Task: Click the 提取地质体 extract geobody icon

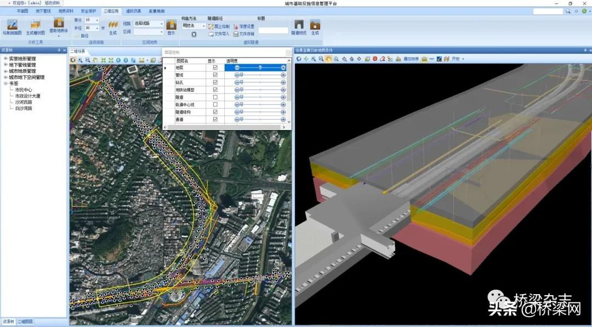Action: (59, 22)
